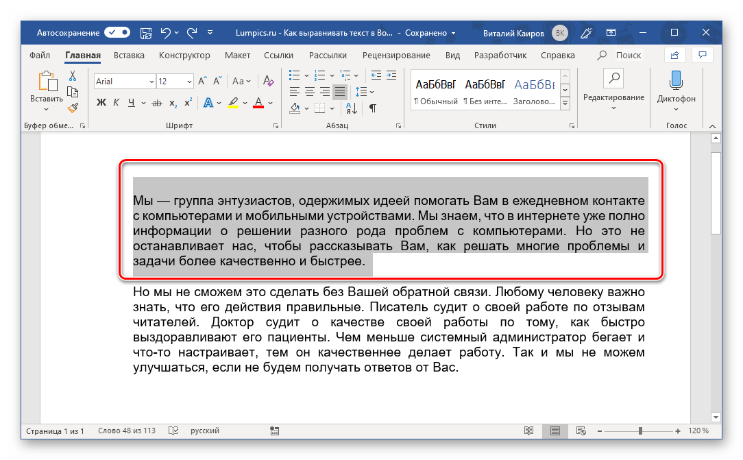The width and height of the screenshot is (743, 460).
Task: Open the Рецензирование ribbon tab
Action: pyautogui.click(x=396, y=55)
